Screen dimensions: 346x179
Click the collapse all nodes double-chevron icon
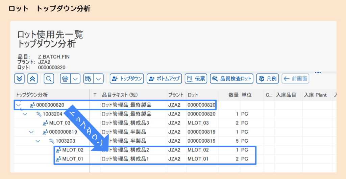(32, 79)
